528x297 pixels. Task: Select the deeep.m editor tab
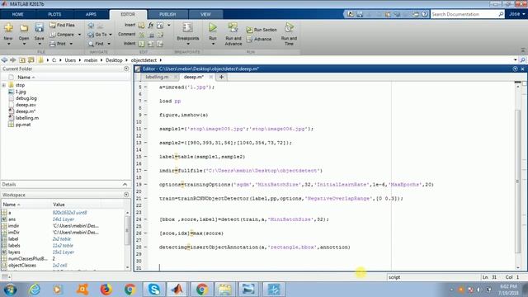tap(194, 77)
